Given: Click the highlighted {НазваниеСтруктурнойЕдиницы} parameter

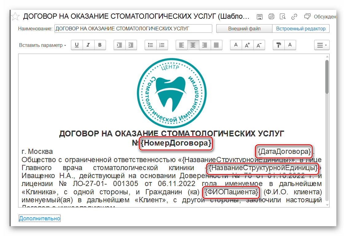Looking at the screenshot, I should [x=263, y=168].
